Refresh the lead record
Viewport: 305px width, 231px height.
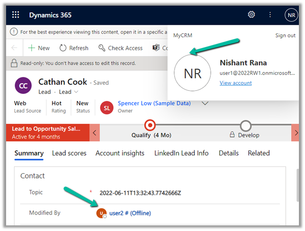(74, 48)
